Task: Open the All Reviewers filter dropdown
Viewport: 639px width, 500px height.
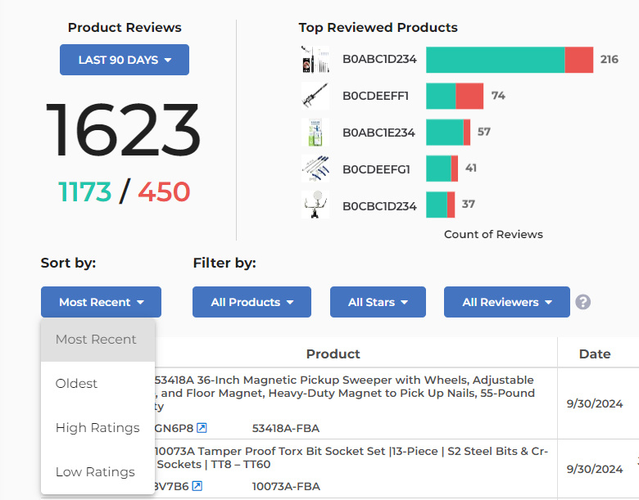Action: tap(506, 302)
